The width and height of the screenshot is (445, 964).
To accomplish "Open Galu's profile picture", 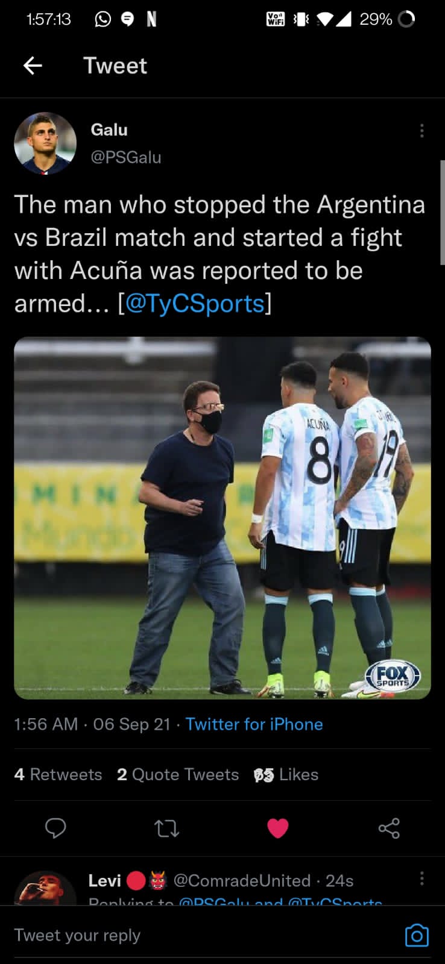I will (x=45, y=143).
